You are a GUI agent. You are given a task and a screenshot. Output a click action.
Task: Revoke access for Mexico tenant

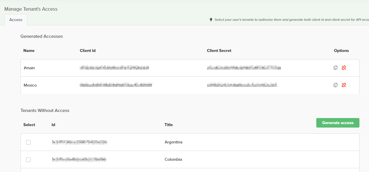pos(344,85)
